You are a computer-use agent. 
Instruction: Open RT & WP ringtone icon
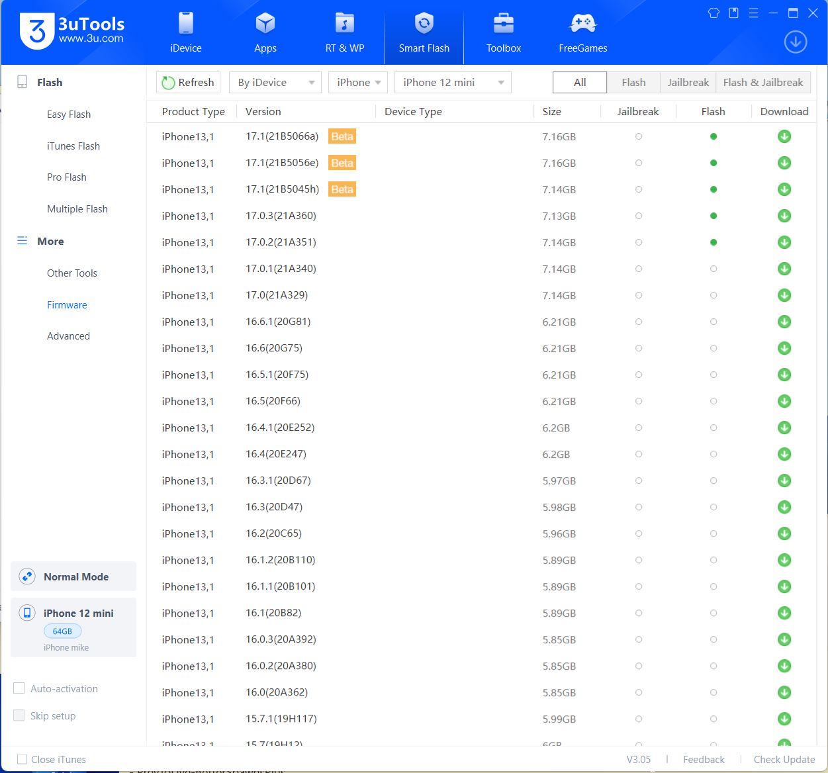(344, 24)
